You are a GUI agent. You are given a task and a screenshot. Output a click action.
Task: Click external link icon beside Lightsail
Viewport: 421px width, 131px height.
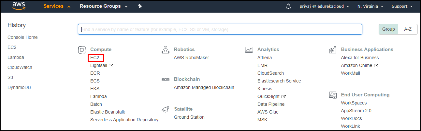tap(111, 65)
